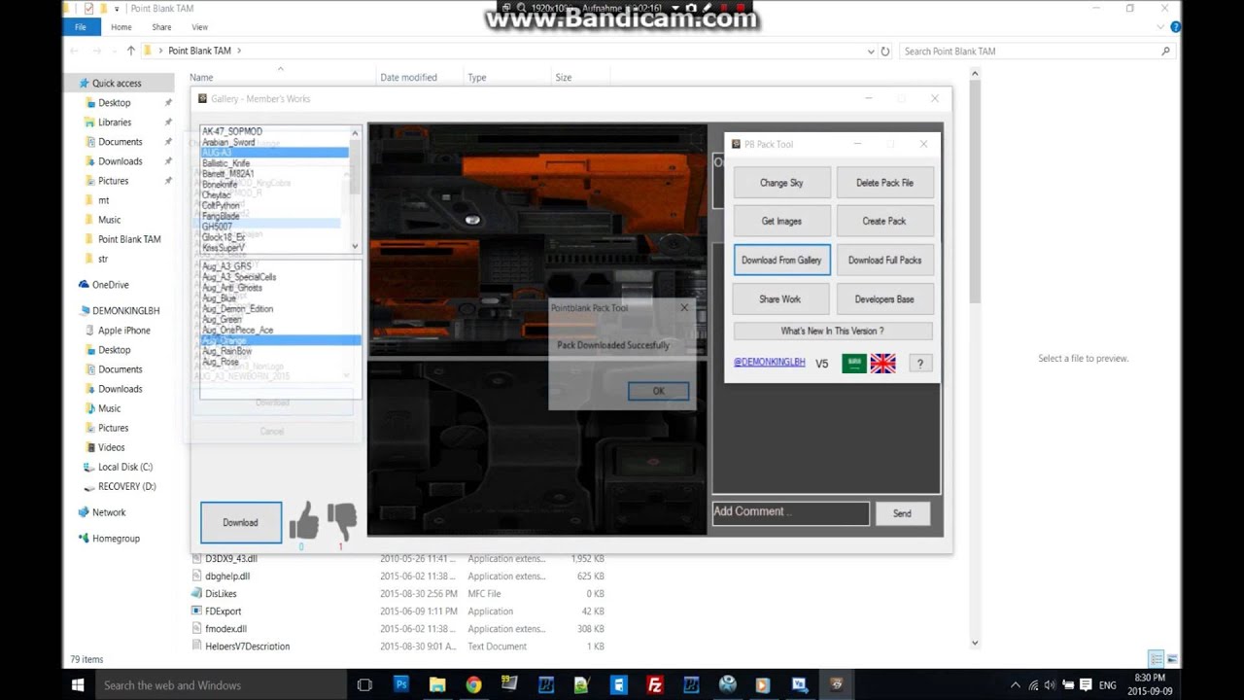Send the comment with Send button
Viewport: 1244px width, 700px height.
[902, 513]
